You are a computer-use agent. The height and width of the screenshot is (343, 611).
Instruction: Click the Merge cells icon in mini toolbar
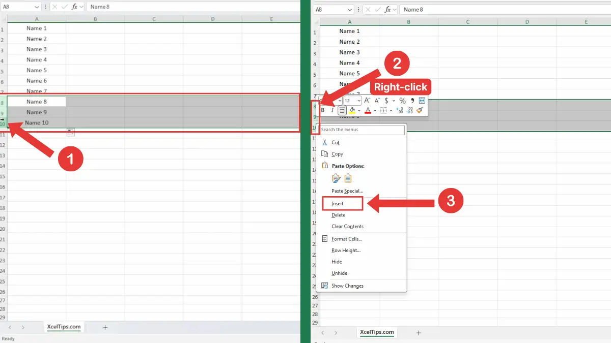pyautogui.click(x=422, y=101)
